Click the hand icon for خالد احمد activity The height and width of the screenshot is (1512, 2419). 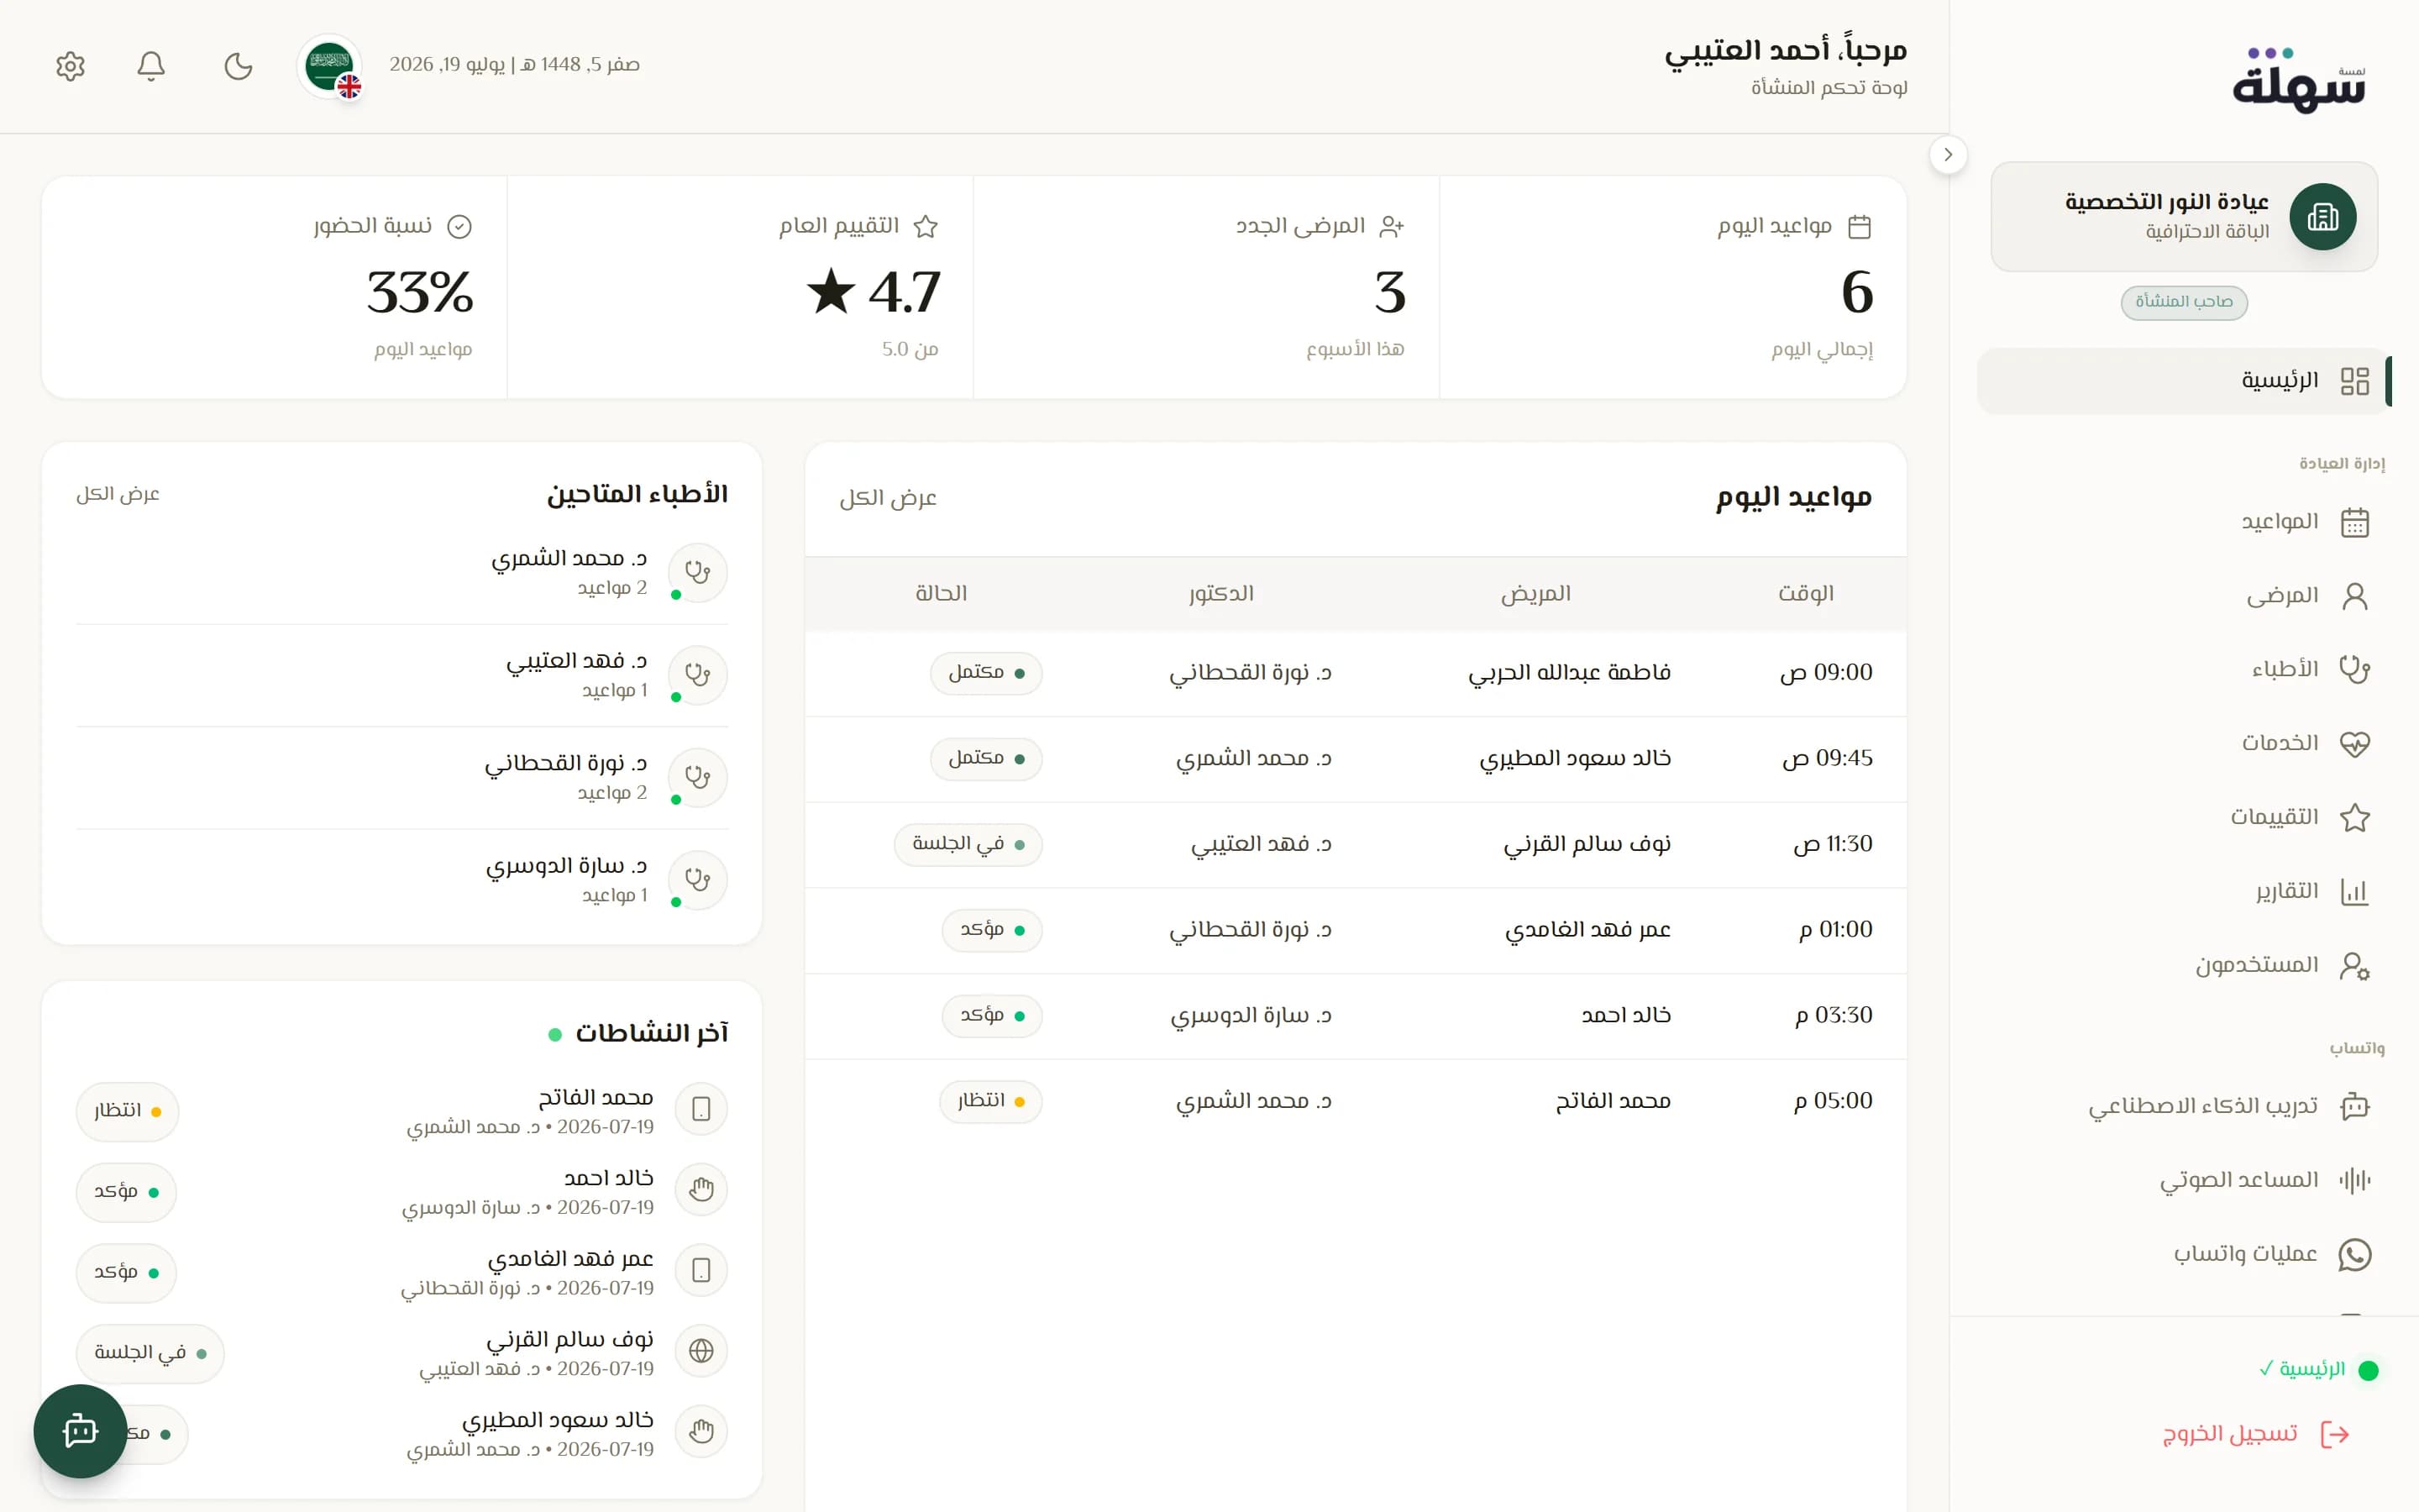point(701,1190)
